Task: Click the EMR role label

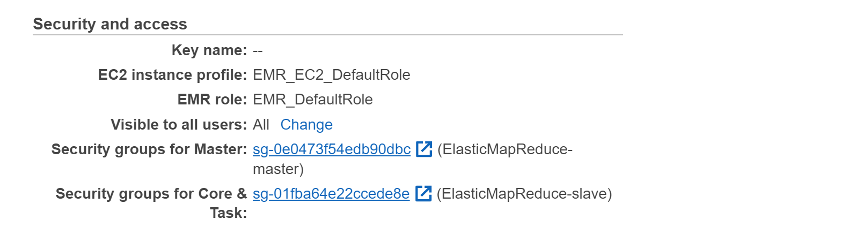Action: click(x=212, y=100)
